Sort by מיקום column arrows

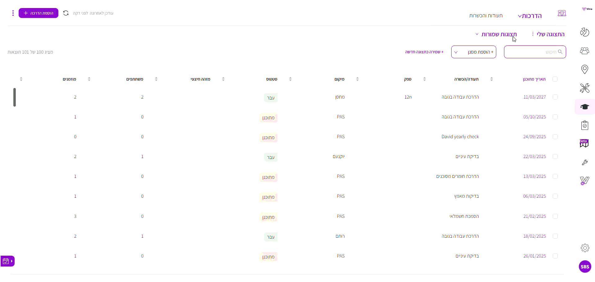(290, 79)
